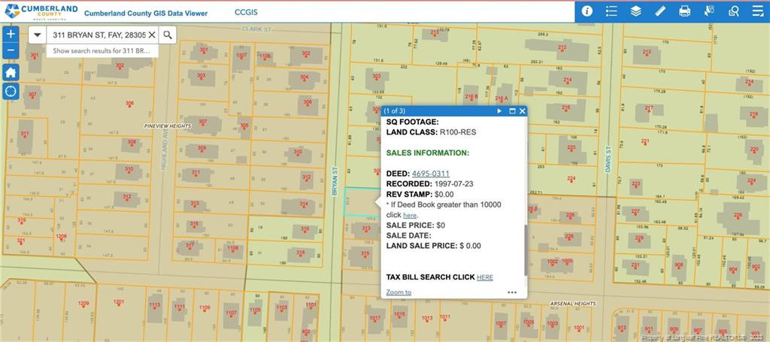
Task: Maximize the parcel info popup
Action: click(x=512, y=111)
